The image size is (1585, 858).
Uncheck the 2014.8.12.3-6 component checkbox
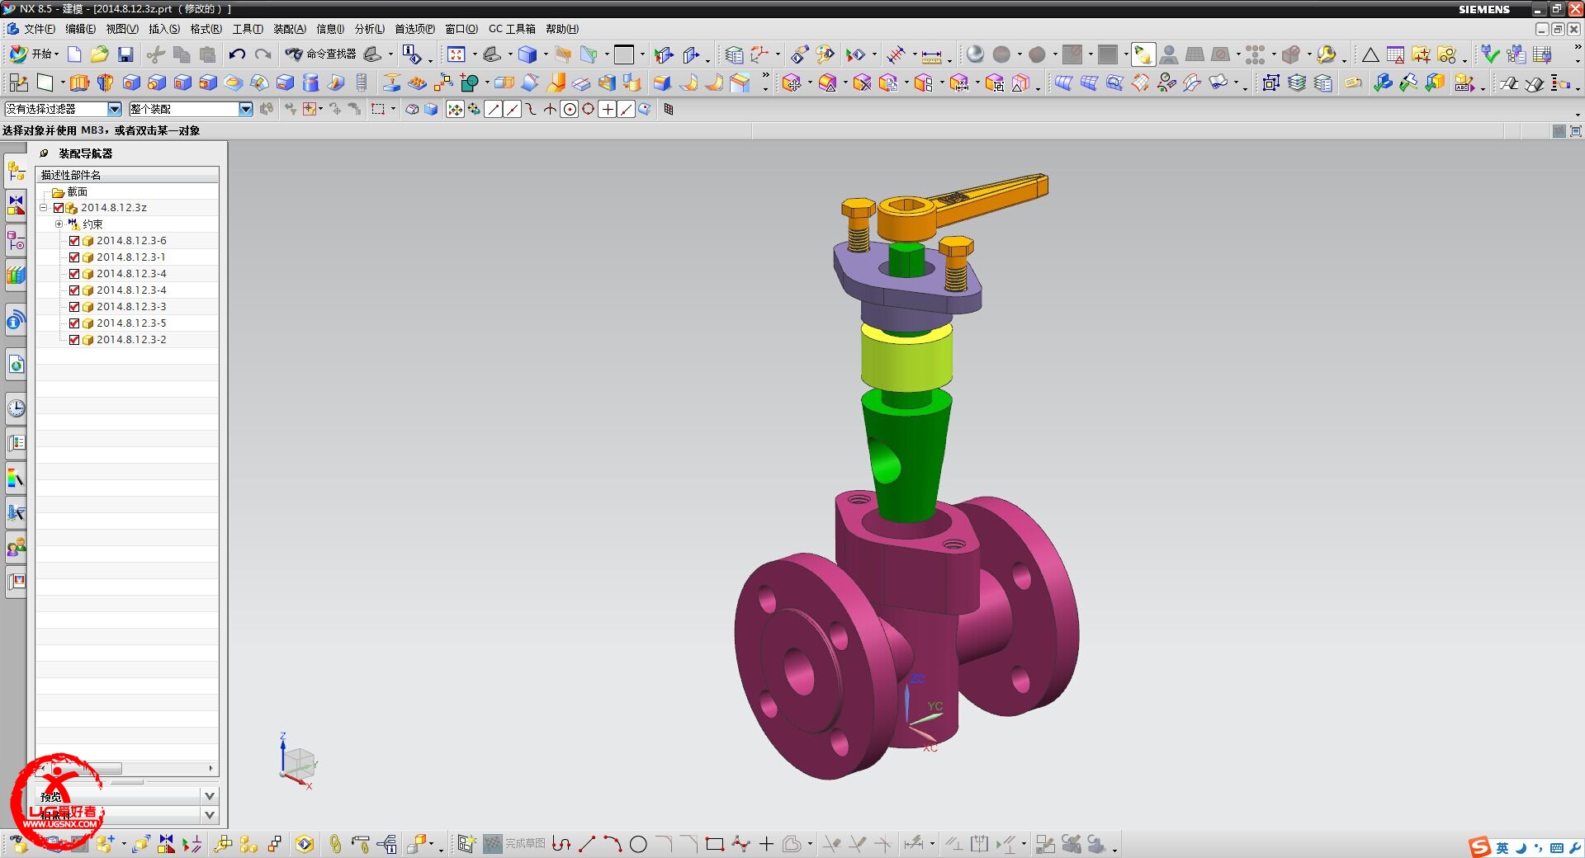(74, 241)
